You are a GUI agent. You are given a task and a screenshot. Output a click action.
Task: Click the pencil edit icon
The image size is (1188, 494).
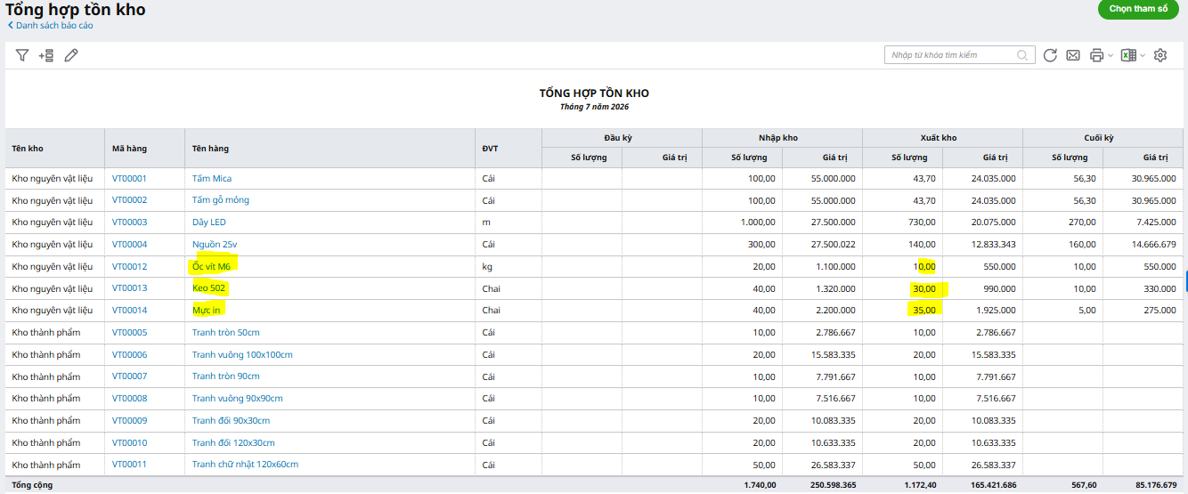point(71,55)
